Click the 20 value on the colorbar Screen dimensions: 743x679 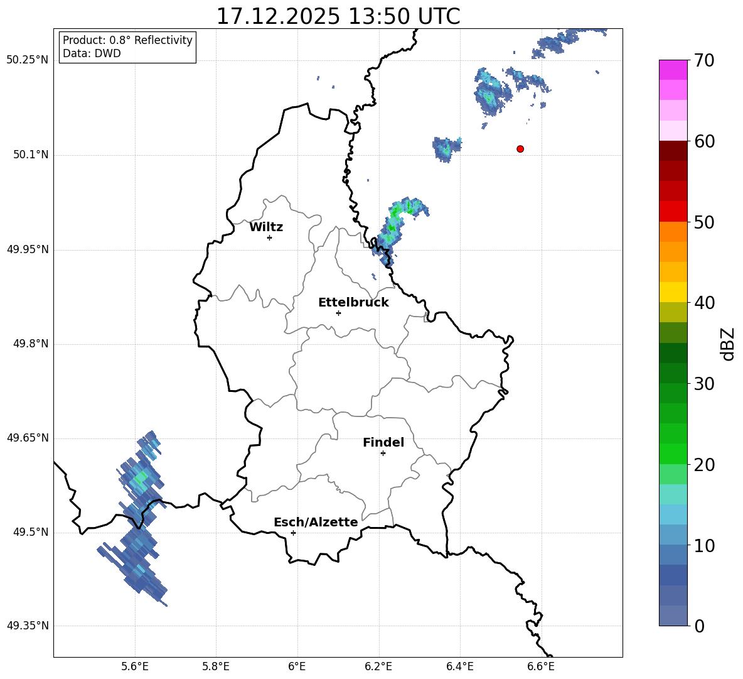pyautogui.click(x=704, y=465)
